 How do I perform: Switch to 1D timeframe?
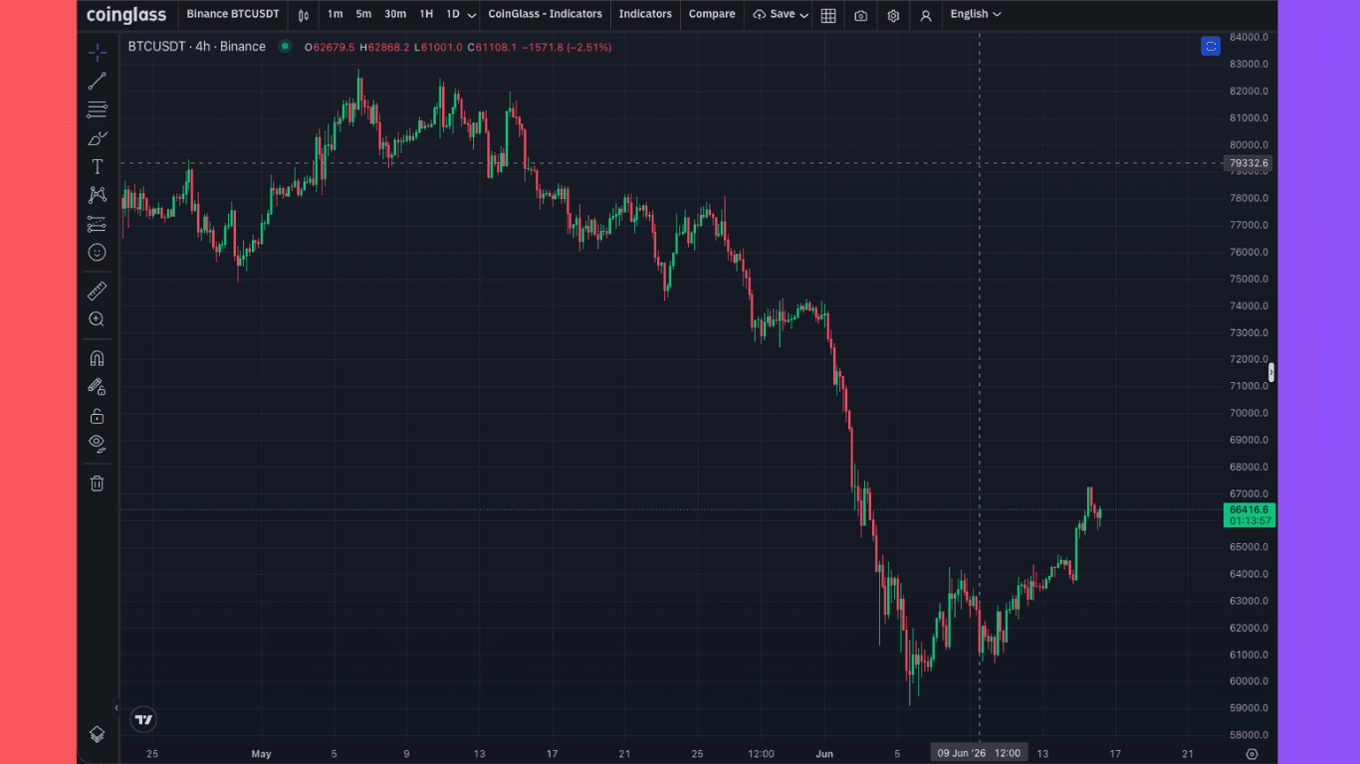point(452,14)
